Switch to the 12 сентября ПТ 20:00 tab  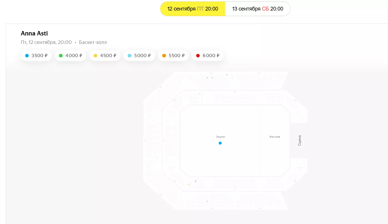193,9
